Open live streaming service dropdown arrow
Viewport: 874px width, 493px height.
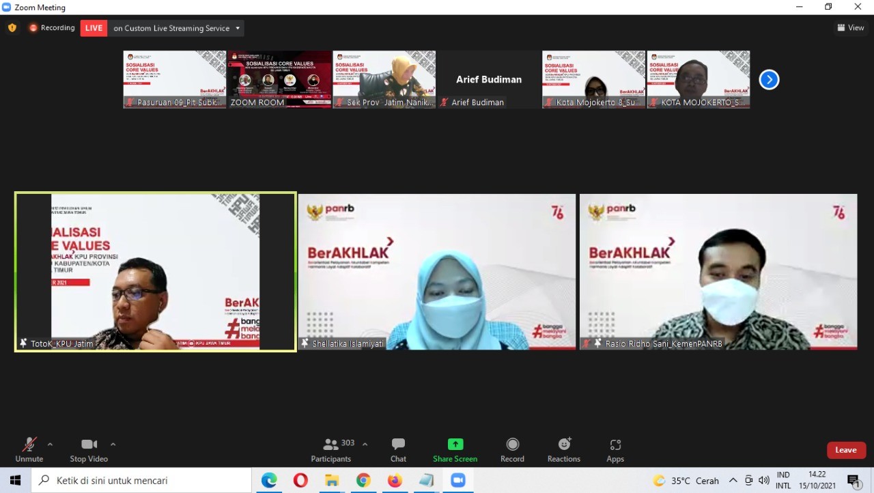(x=238, y=28)
